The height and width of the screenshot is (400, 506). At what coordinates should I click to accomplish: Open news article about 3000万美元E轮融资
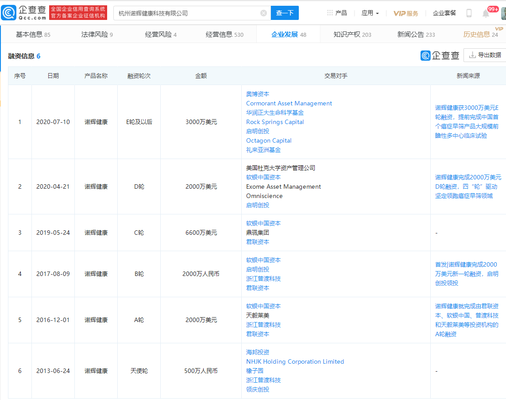point(467,122)
